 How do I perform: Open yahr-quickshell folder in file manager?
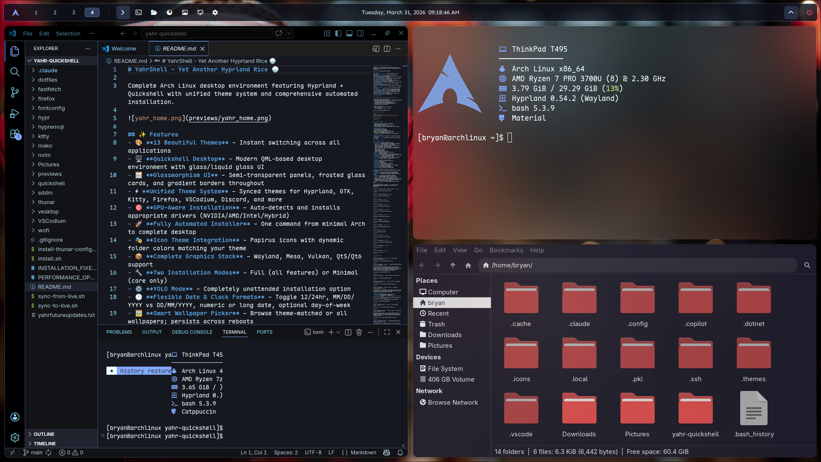click(x=695, y=414)
